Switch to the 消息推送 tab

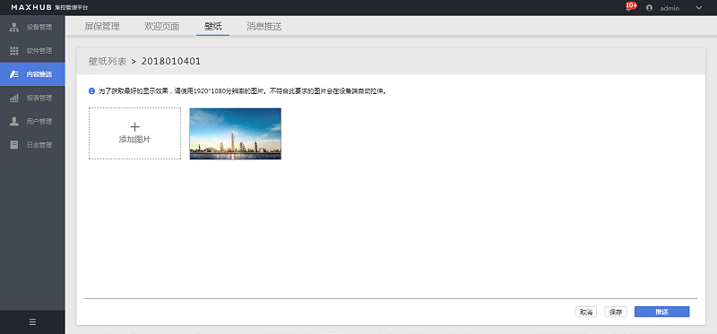[x=264, y=27]
